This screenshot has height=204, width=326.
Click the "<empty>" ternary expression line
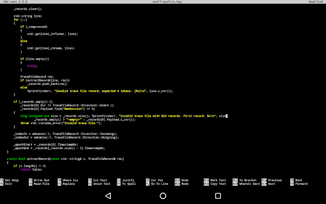(85, 120)
